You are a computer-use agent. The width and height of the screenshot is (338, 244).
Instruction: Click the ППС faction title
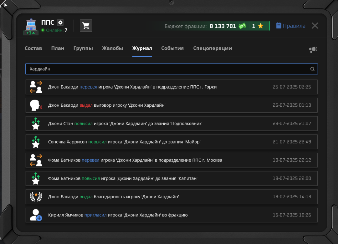pos(48,23)
